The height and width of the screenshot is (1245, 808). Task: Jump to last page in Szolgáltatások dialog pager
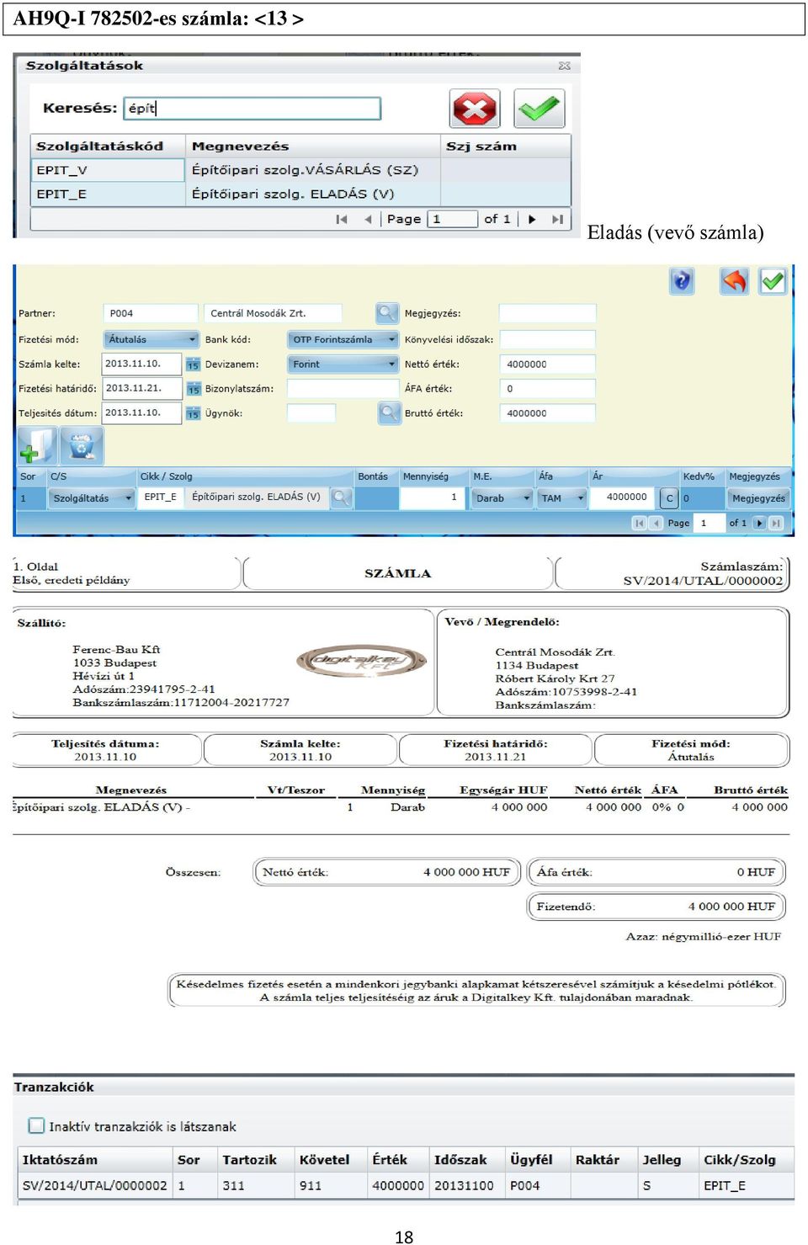556,220
